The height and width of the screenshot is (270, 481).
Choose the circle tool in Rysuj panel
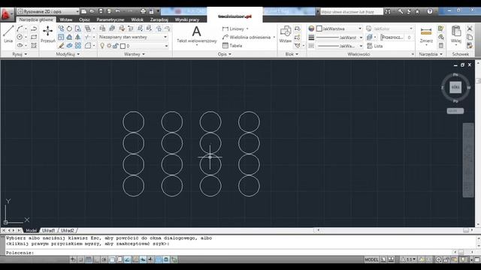coord(20,37)
